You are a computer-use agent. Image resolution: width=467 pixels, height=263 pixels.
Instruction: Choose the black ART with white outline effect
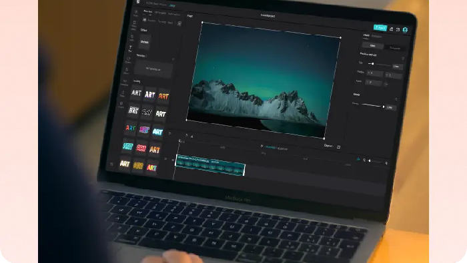click(147, 112)
